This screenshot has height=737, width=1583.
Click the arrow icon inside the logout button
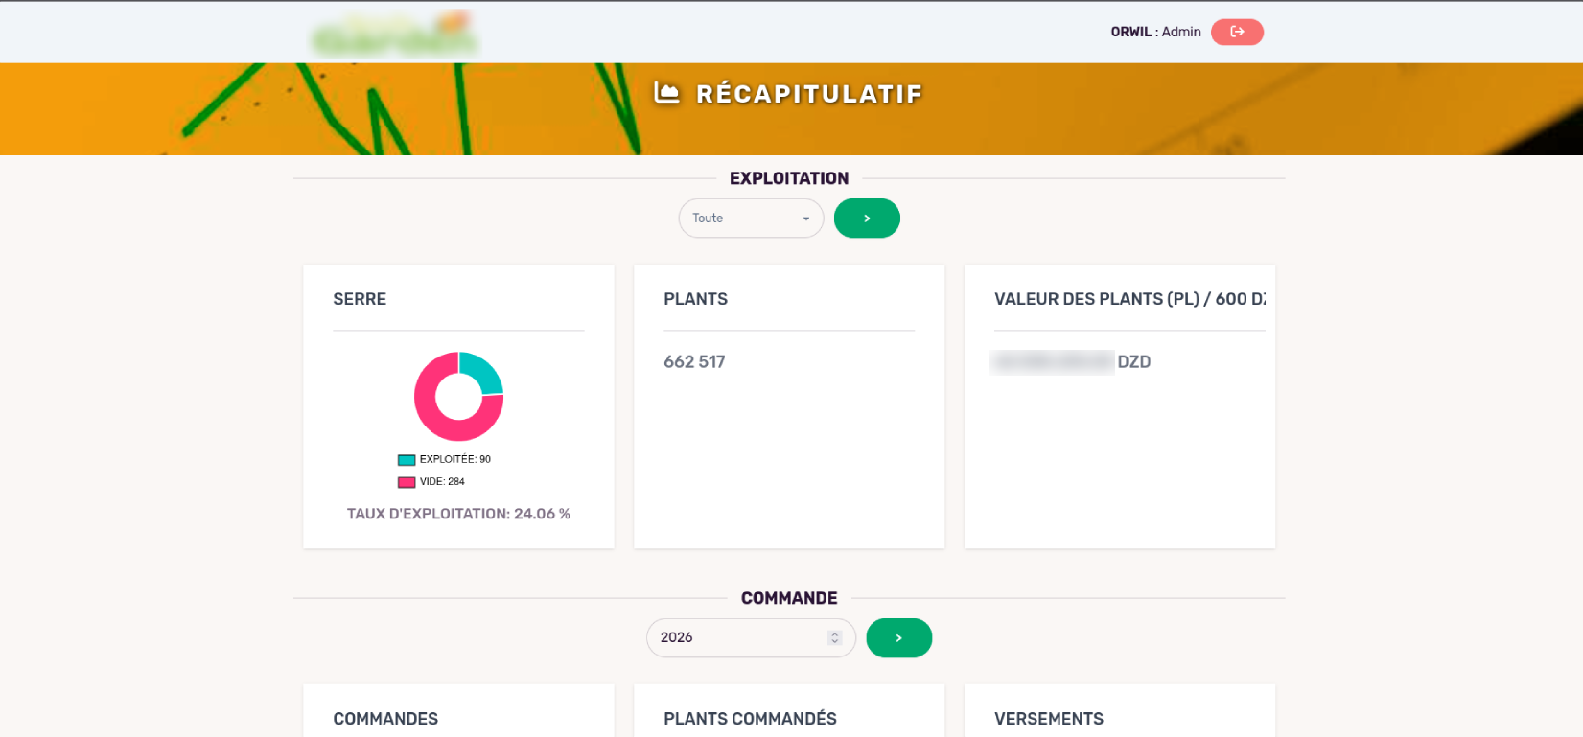pyautogui.click(x=1237, y=32)
